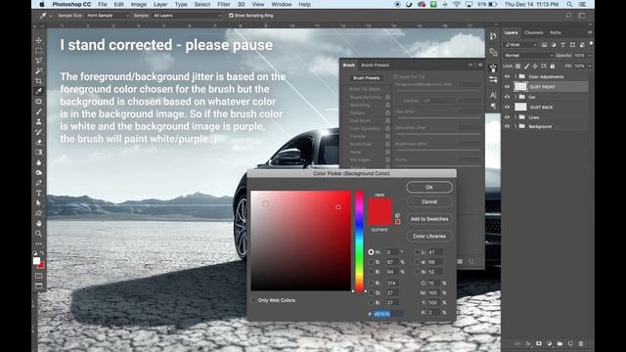Lock position icon in Layers panel

click(535, 66)
